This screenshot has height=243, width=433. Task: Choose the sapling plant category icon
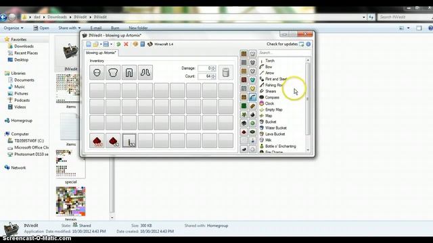point(244,115)
